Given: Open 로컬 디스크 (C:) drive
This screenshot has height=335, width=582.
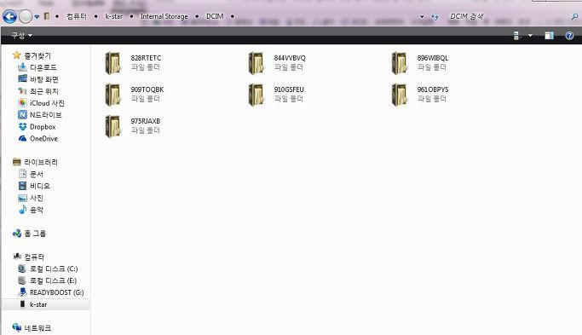Looking at the screenshot, I should click(54, 269).
